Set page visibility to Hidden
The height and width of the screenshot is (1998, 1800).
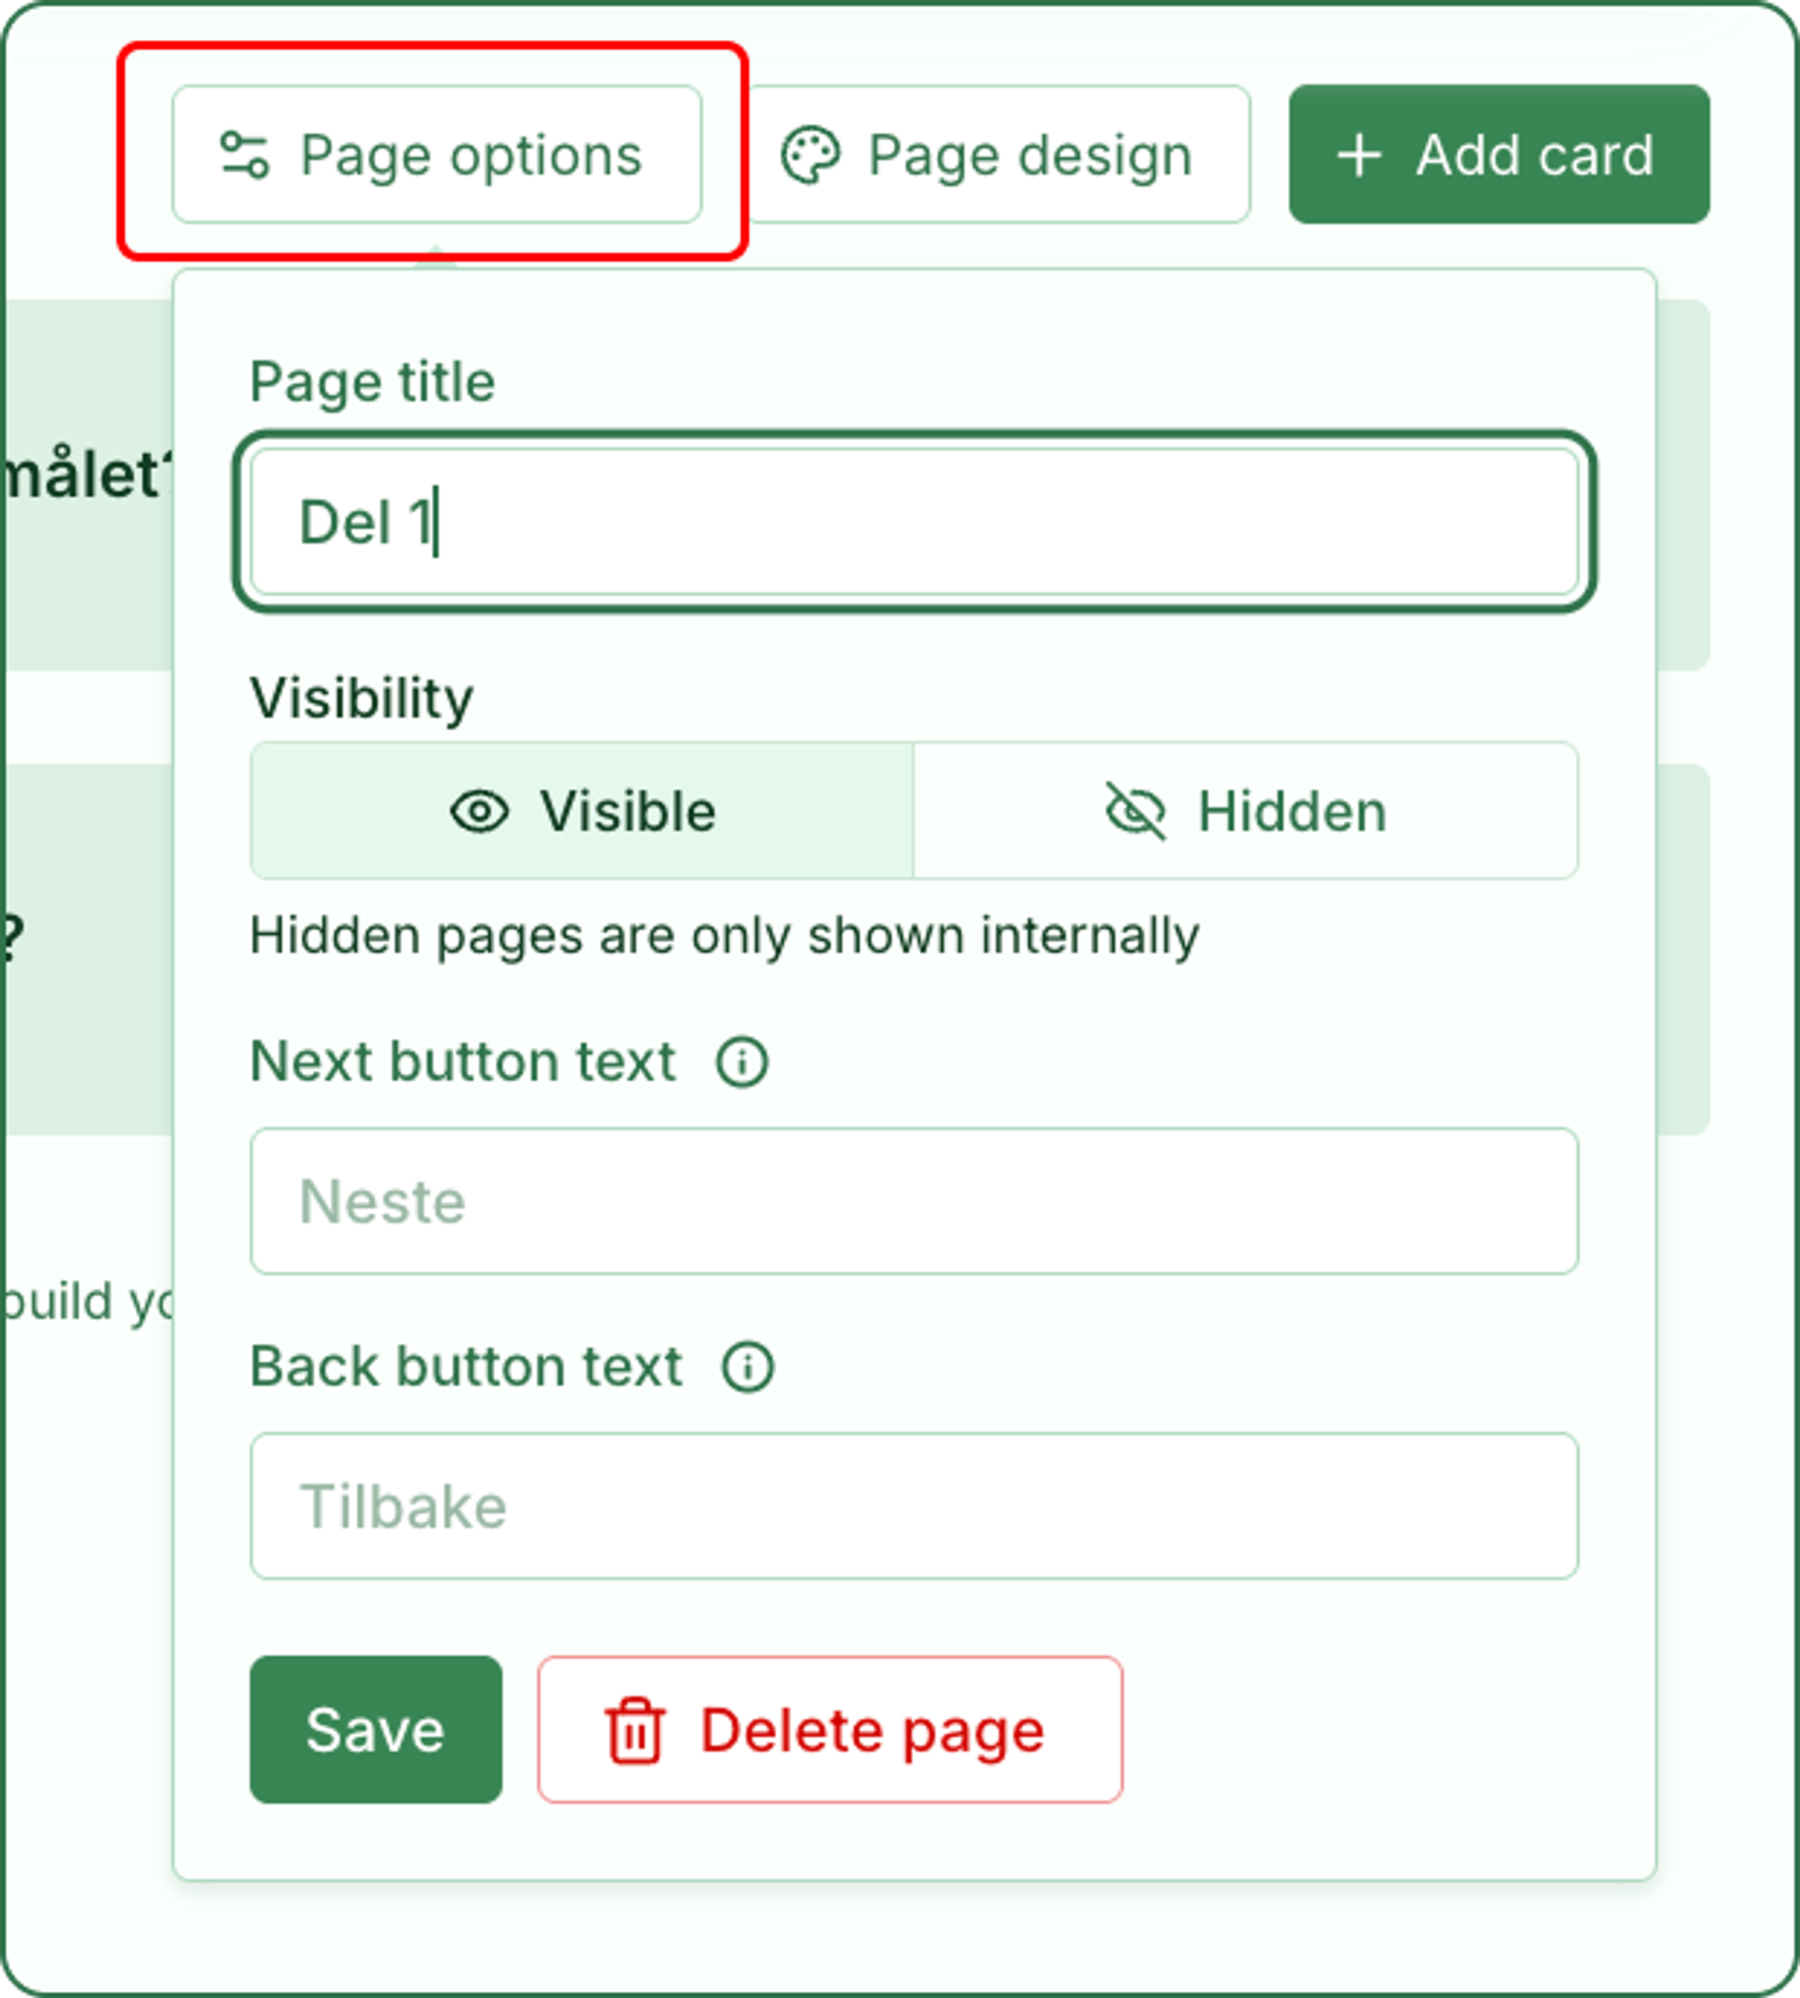[x=1246, y=811]
